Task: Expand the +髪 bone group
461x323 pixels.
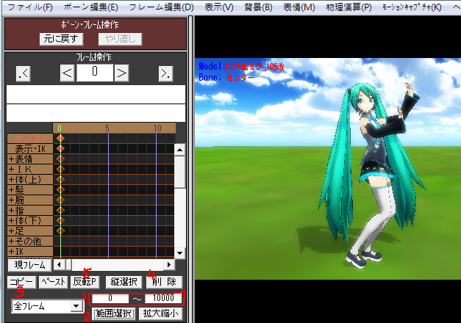Action: tap(30, 189)
